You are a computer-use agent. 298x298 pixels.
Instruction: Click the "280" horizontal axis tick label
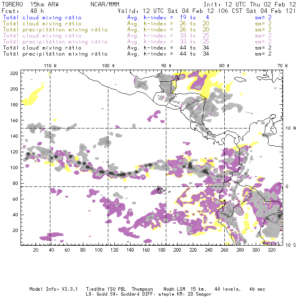[x=240, y=250]
